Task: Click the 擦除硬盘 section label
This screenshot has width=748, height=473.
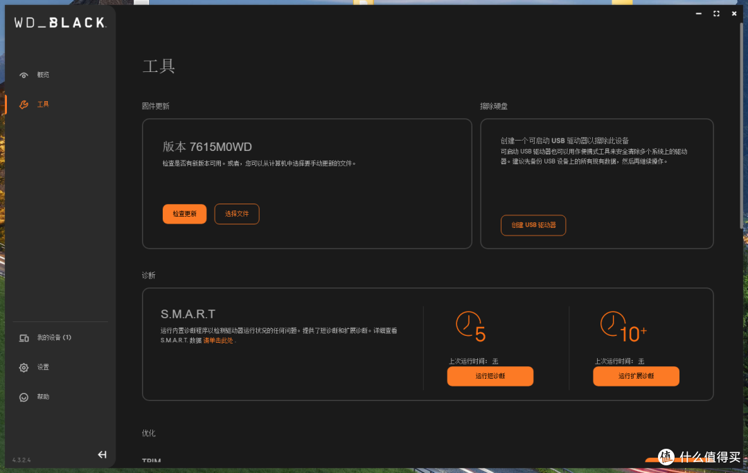Action: click(x=494, y=106)
